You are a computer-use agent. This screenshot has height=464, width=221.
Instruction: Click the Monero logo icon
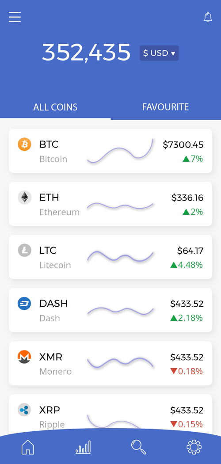24,357
